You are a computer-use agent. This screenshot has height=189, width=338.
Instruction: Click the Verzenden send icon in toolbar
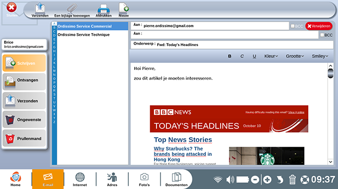[x=40, y=10]
